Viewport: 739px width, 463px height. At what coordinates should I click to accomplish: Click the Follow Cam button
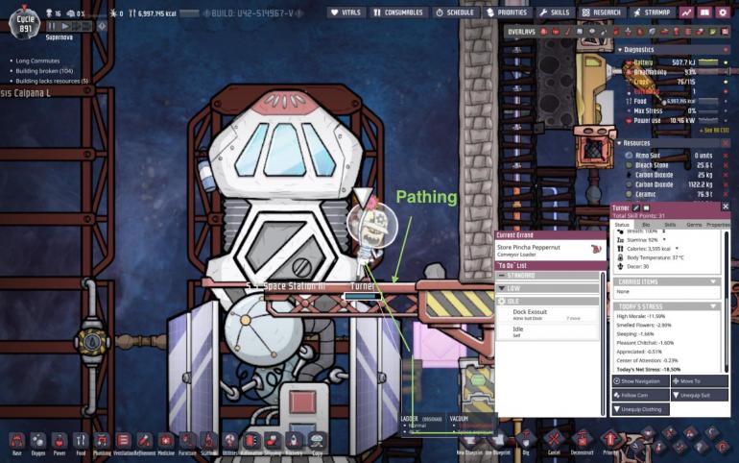(x=640, y=395)
